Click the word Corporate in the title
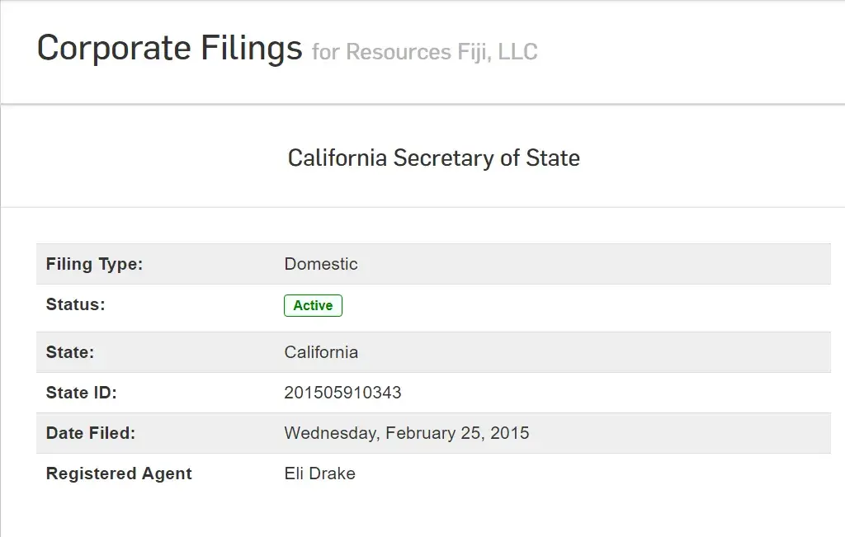Viewport: 845px width, 537px height. tap(114, 49)
